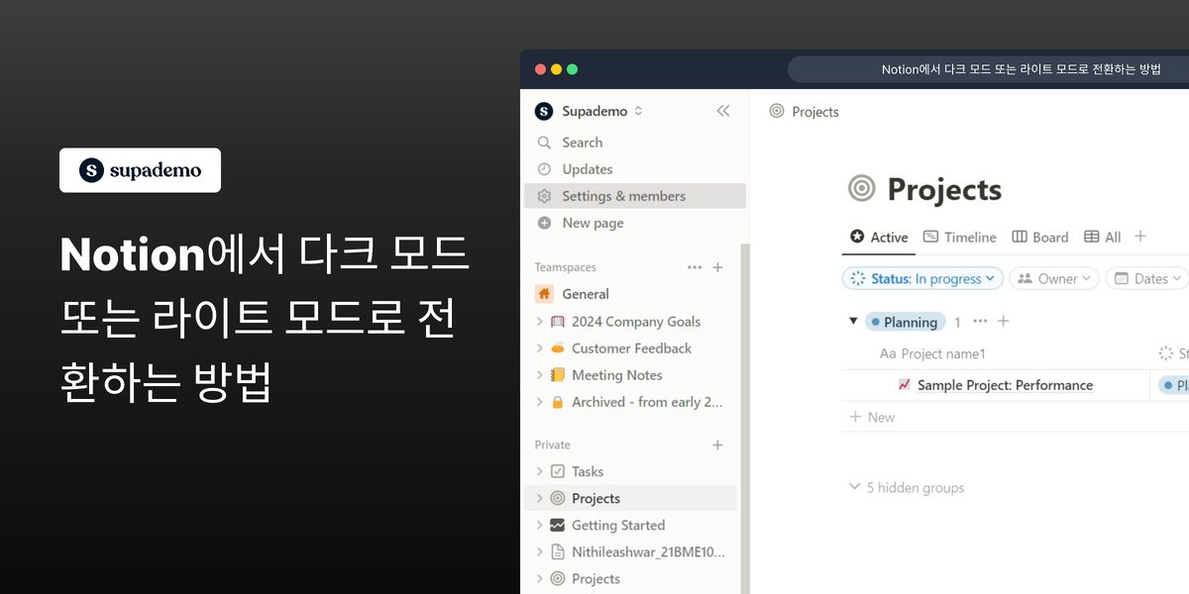Viewport: 1189px width, 594px height.
Task: Click the Meeting Notes notebook icon
Action: [x=558, y=375]
